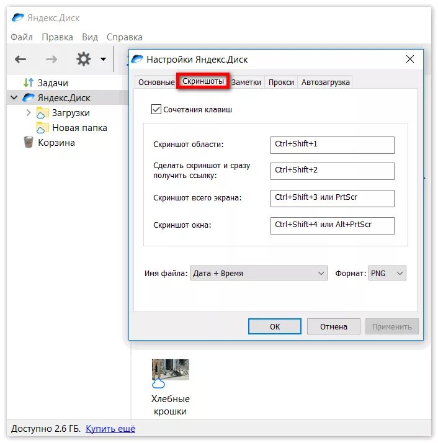Click the Скриншот всего экрана label
This screenshot has height=443, width=438.
pyautogui.click(x=197, y=198)
